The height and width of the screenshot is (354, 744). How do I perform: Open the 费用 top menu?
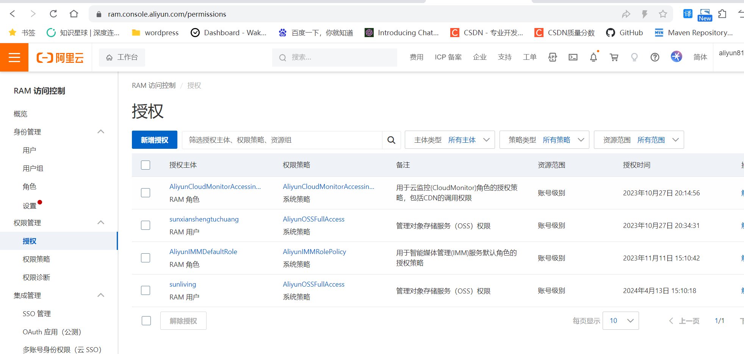click(x=417, y=57)
